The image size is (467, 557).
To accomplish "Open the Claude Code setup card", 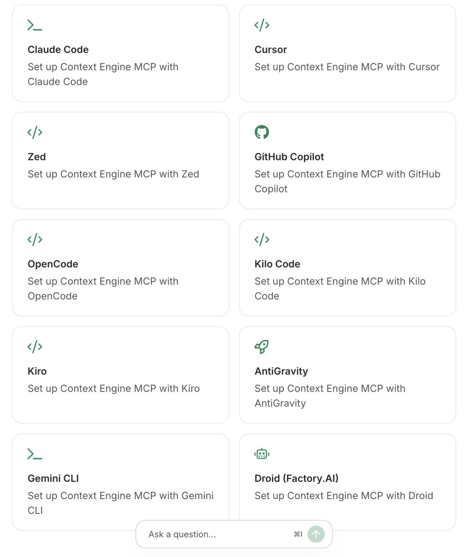I will click(x=58, y=50).
